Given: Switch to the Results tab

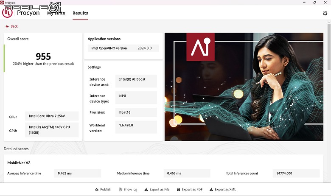Looking at the screenshot, I should pyautogui.click(x=80, y=13).
